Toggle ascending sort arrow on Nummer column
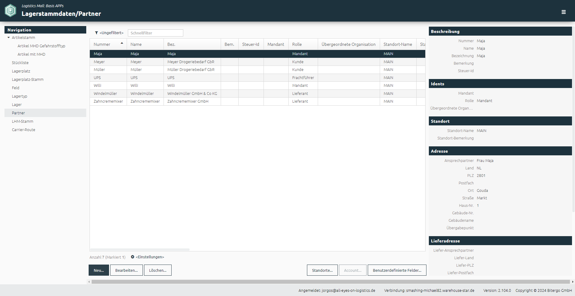 (x=122, y=43)
